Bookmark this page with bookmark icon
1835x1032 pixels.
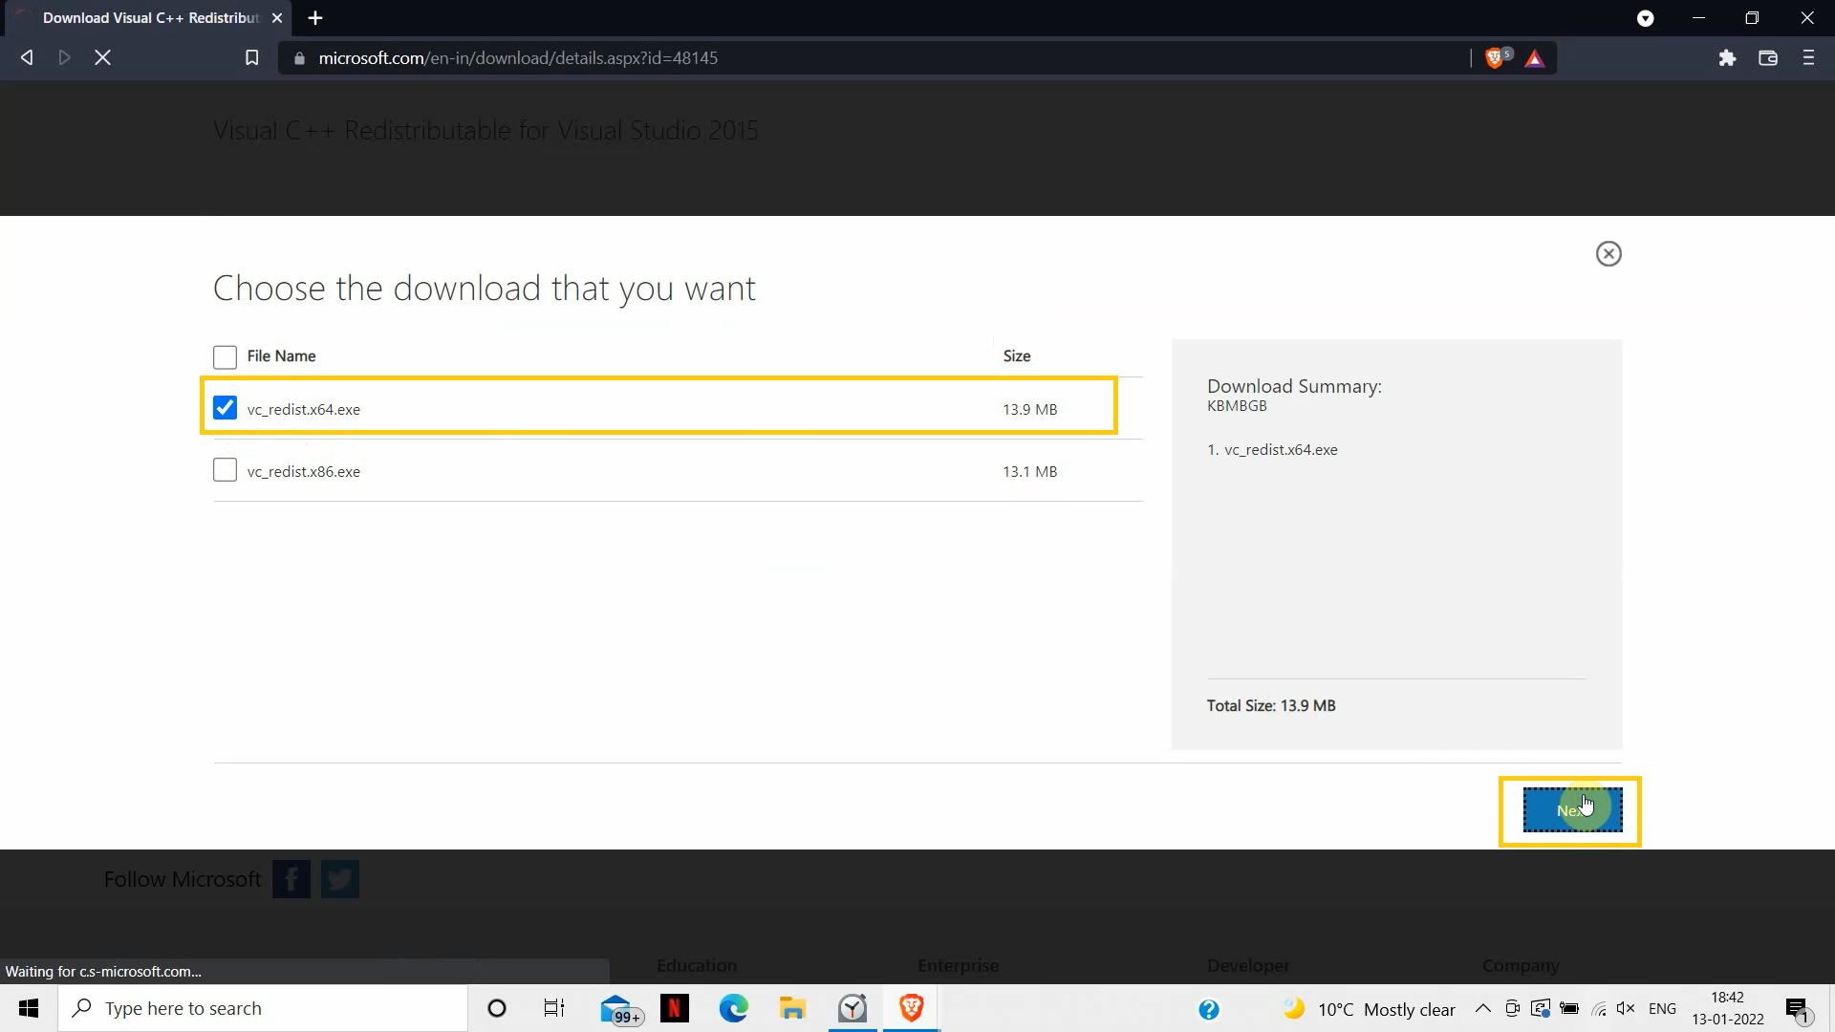click(251, 58)
